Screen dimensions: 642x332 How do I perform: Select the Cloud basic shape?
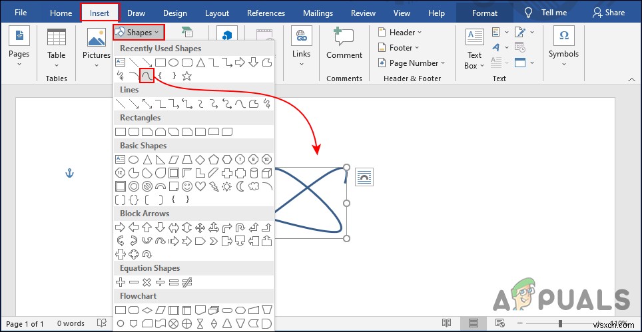click(254, 186)
